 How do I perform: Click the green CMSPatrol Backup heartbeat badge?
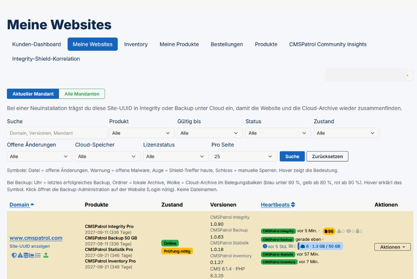pos(277,240)
